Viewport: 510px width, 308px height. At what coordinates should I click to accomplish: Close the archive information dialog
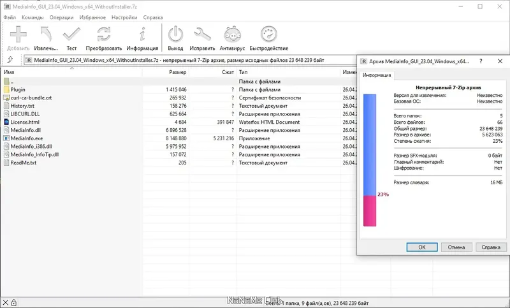click(500, 61)
